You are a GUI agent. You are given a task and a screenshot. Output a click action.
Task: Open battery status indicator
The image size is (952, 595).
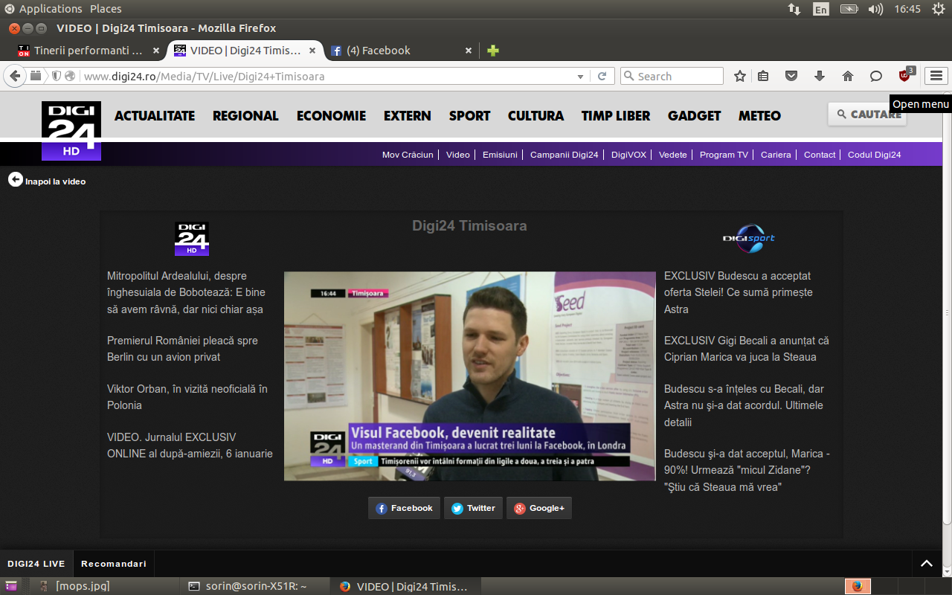(849, 9)
